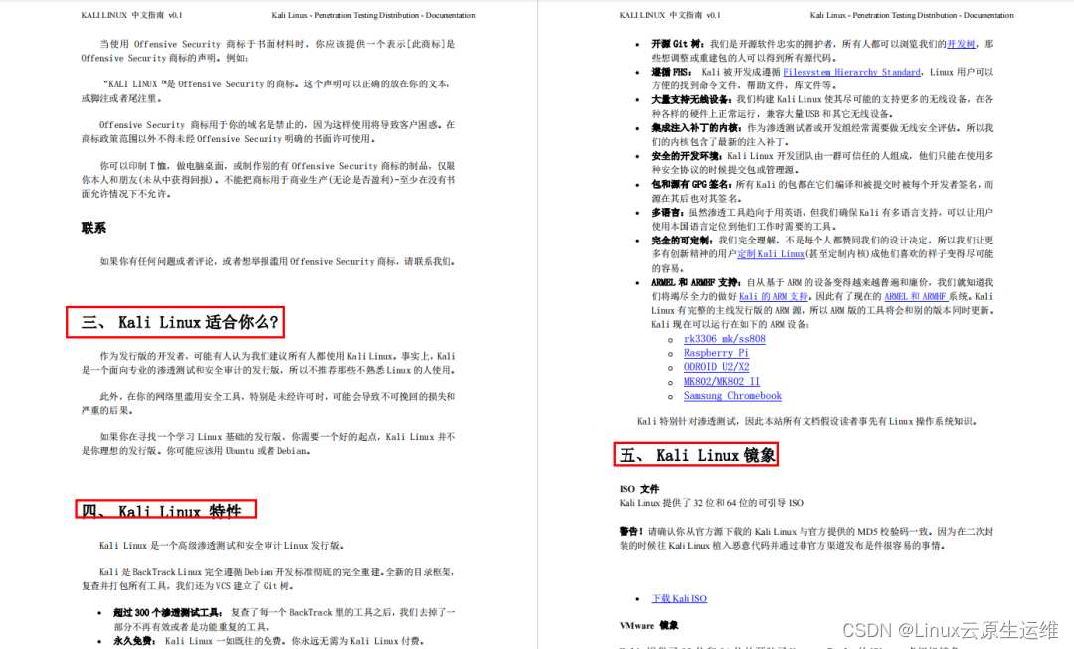Open the Samsung Chromebook link
The width and height of the screenshot is (1074, 649).
click(x=732, y=396)
